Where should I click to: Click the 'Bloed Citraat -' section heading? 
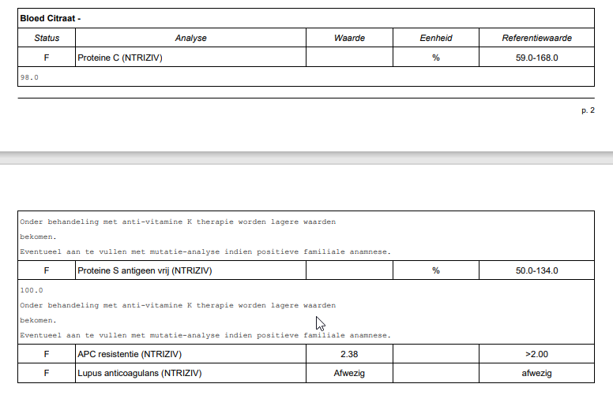point(51,18)
